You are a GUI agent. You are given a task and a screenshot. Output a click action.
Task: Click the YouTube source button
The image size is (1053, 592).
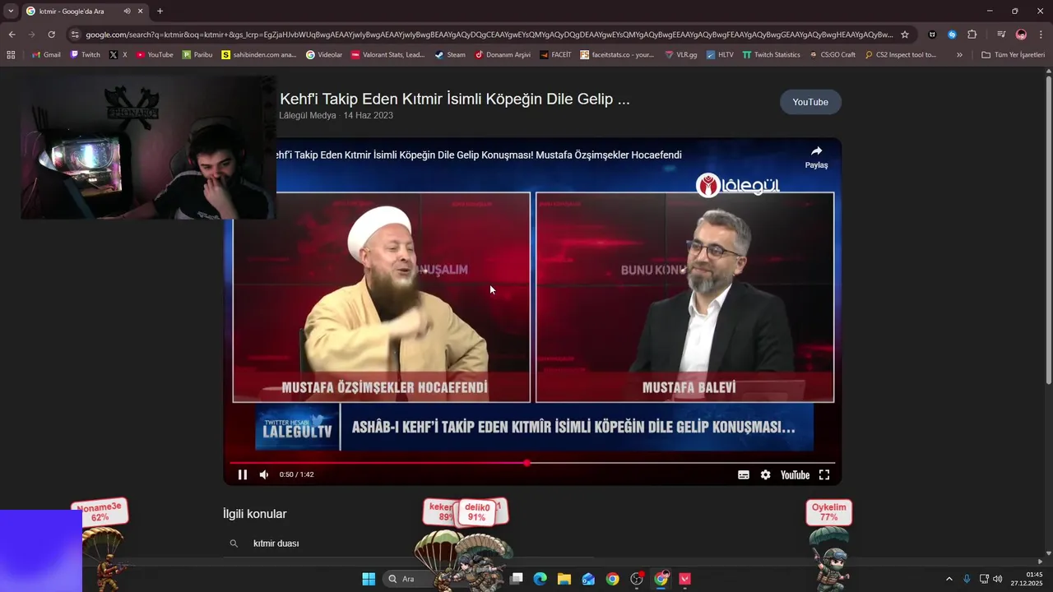point(810,102)
